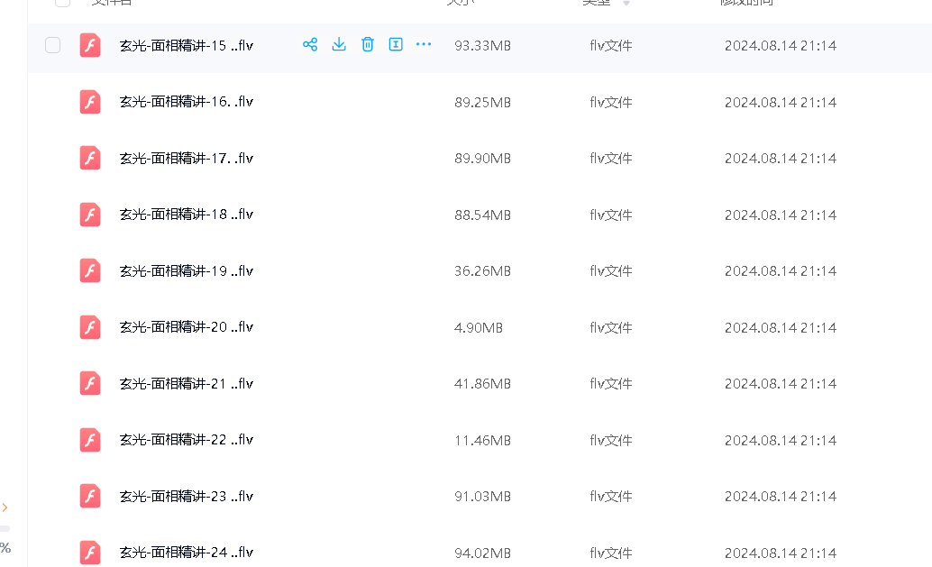Open the three-dot more options menu

pyautogui.click(x=424, y=44)
